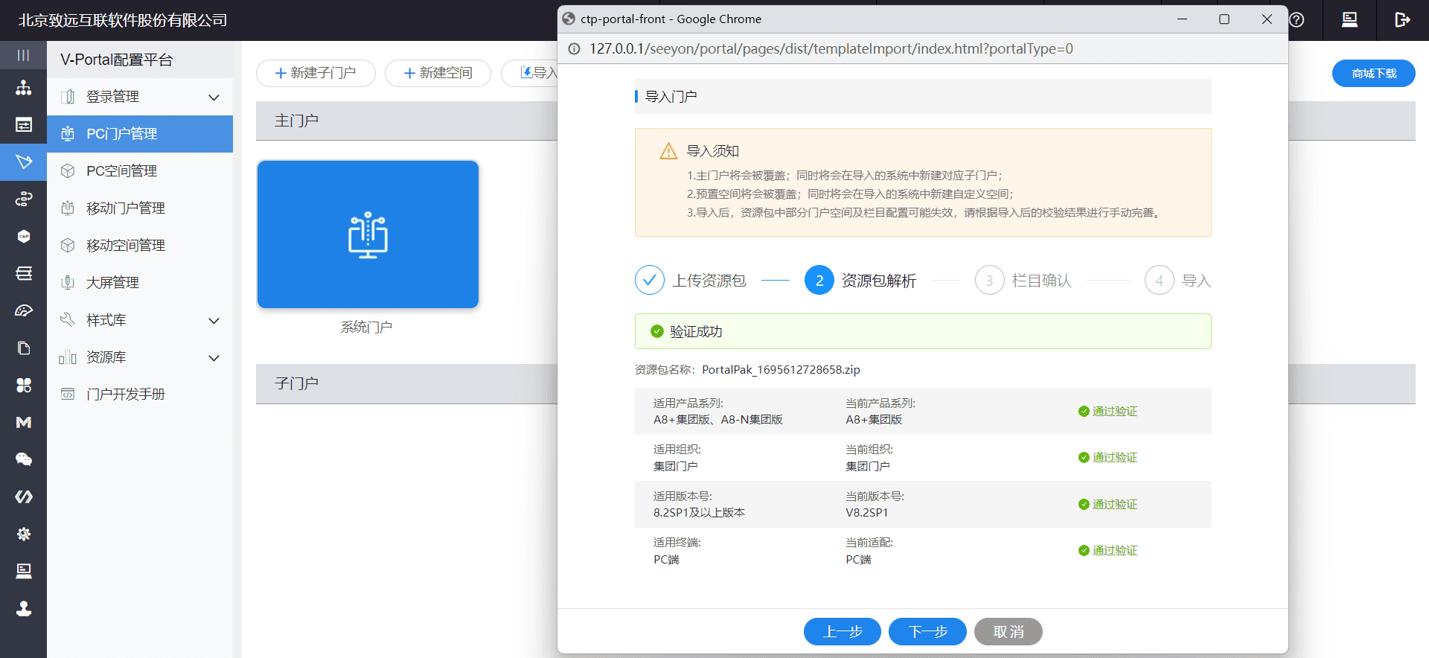The width and height of the screenshot is (1429, 658).
Task: Click 通过验证 in the 适用产品系列 row
Action: 1108,412
